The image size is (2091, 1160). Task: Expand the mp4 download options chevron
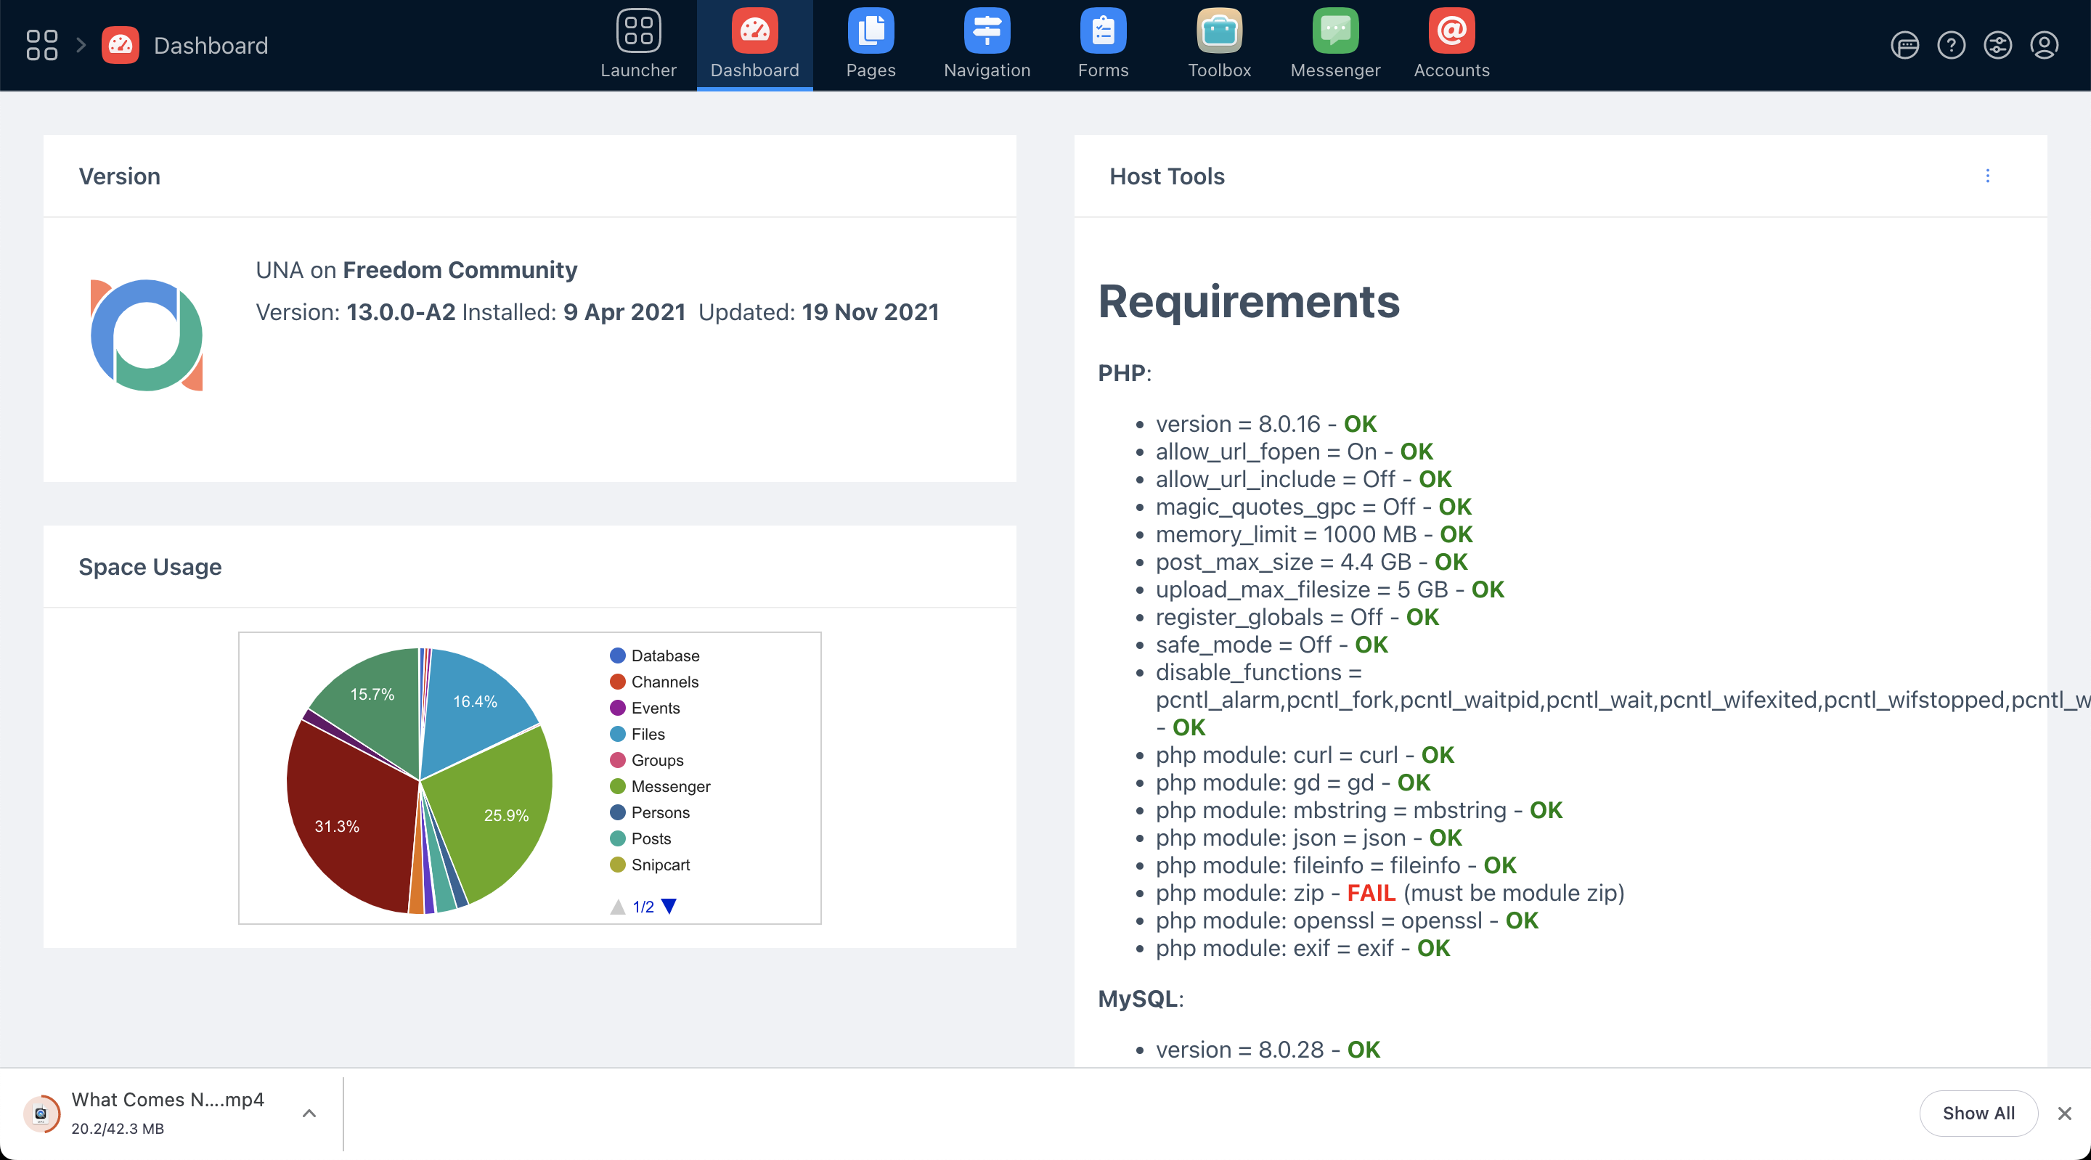pyautogui.click(x=309, y=1113)
